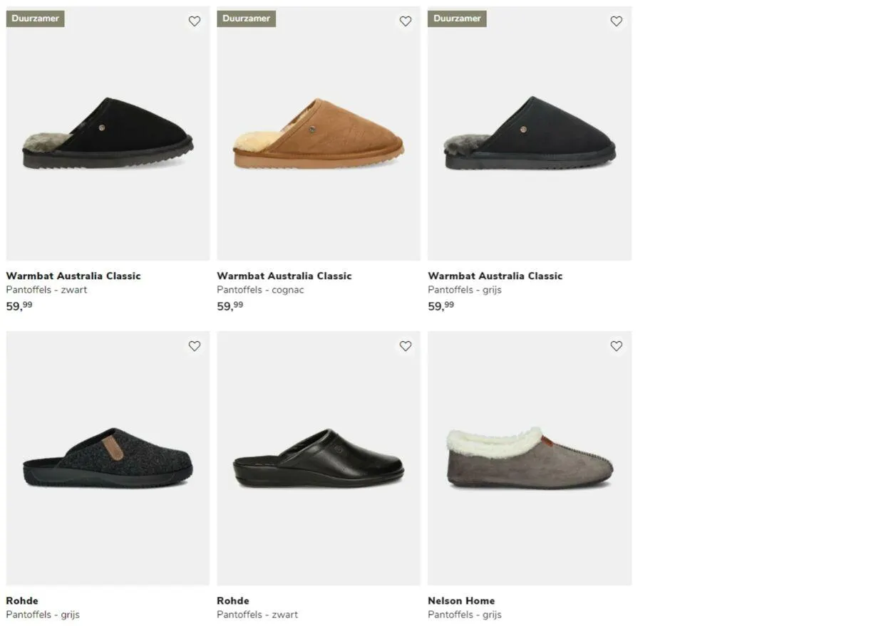Tap heart on black Rohde slipper

click(x=406, y=346)
